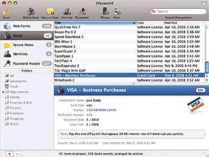
Task: Click in the Search field
Action: [x=181, y=11]
